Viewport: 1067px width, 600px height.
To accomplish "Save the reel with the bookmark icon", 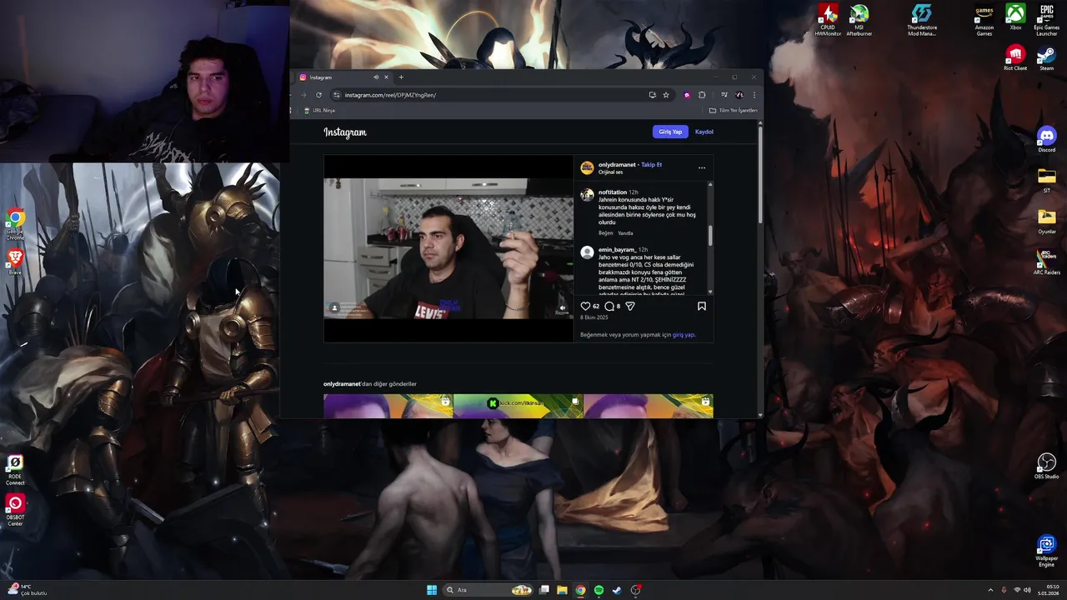I will pos(702,307).
